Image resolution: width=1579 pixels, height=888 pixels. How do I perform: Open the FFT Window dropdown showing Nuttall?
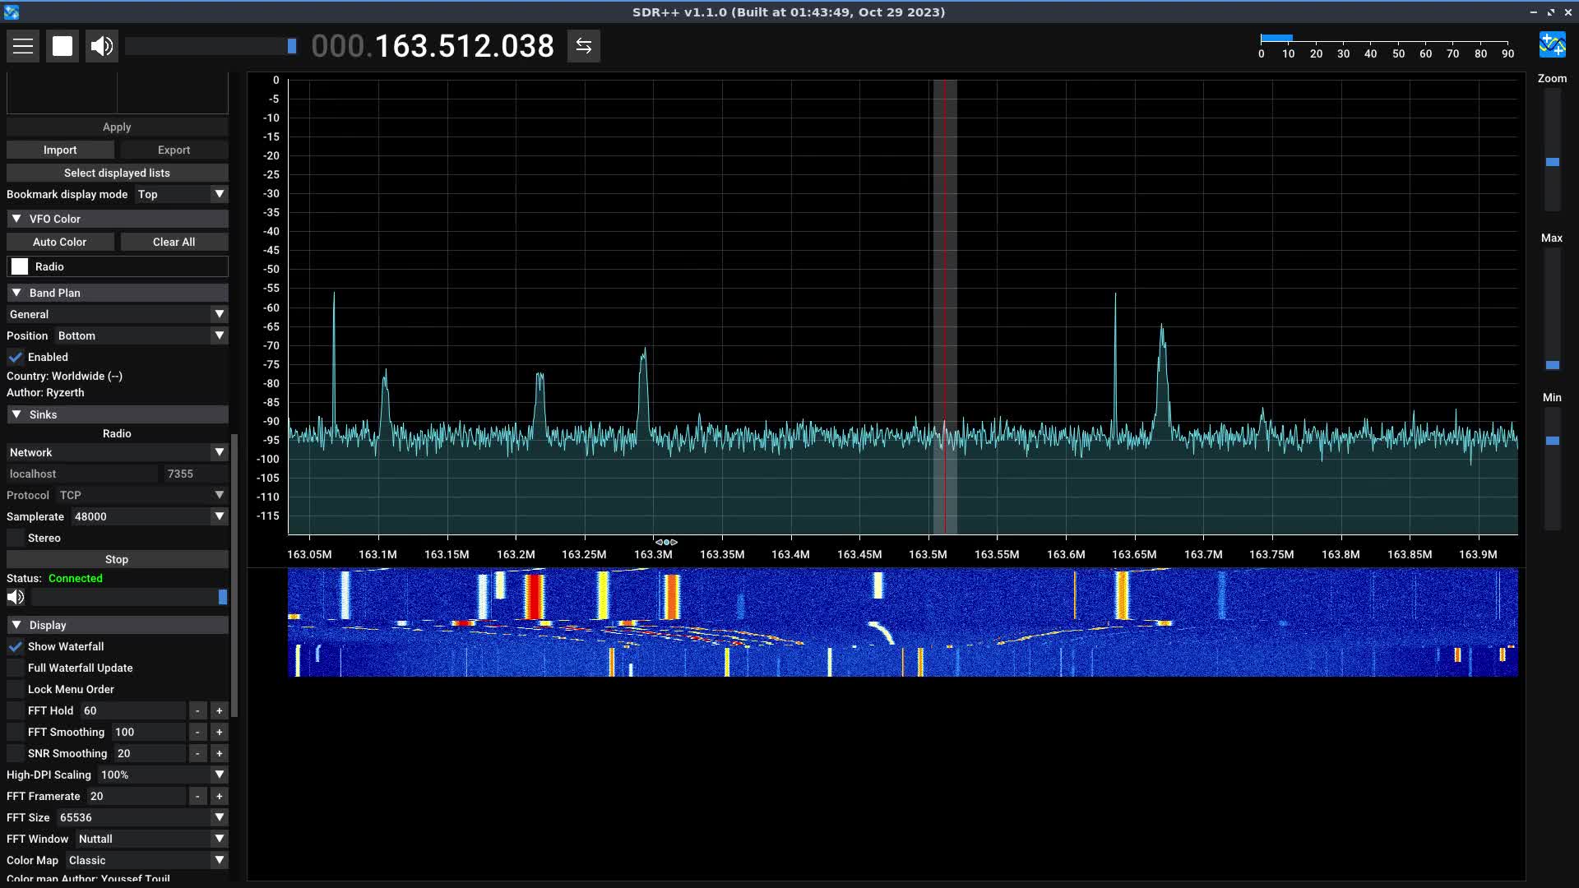click(x=150, y=838)
